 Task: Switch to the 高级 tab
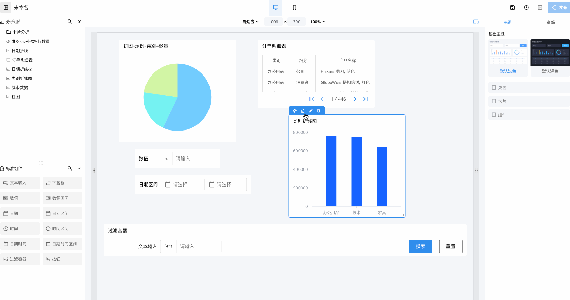tap(551, 22)
